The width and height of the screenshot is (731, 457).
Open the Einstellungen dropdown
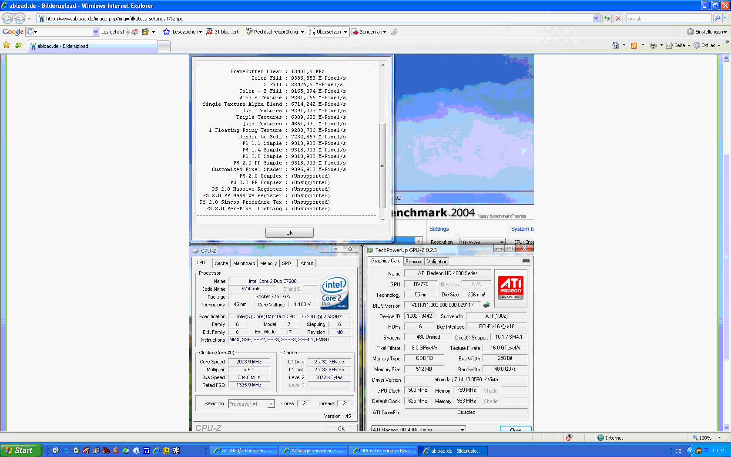click(x=707, y=32)
